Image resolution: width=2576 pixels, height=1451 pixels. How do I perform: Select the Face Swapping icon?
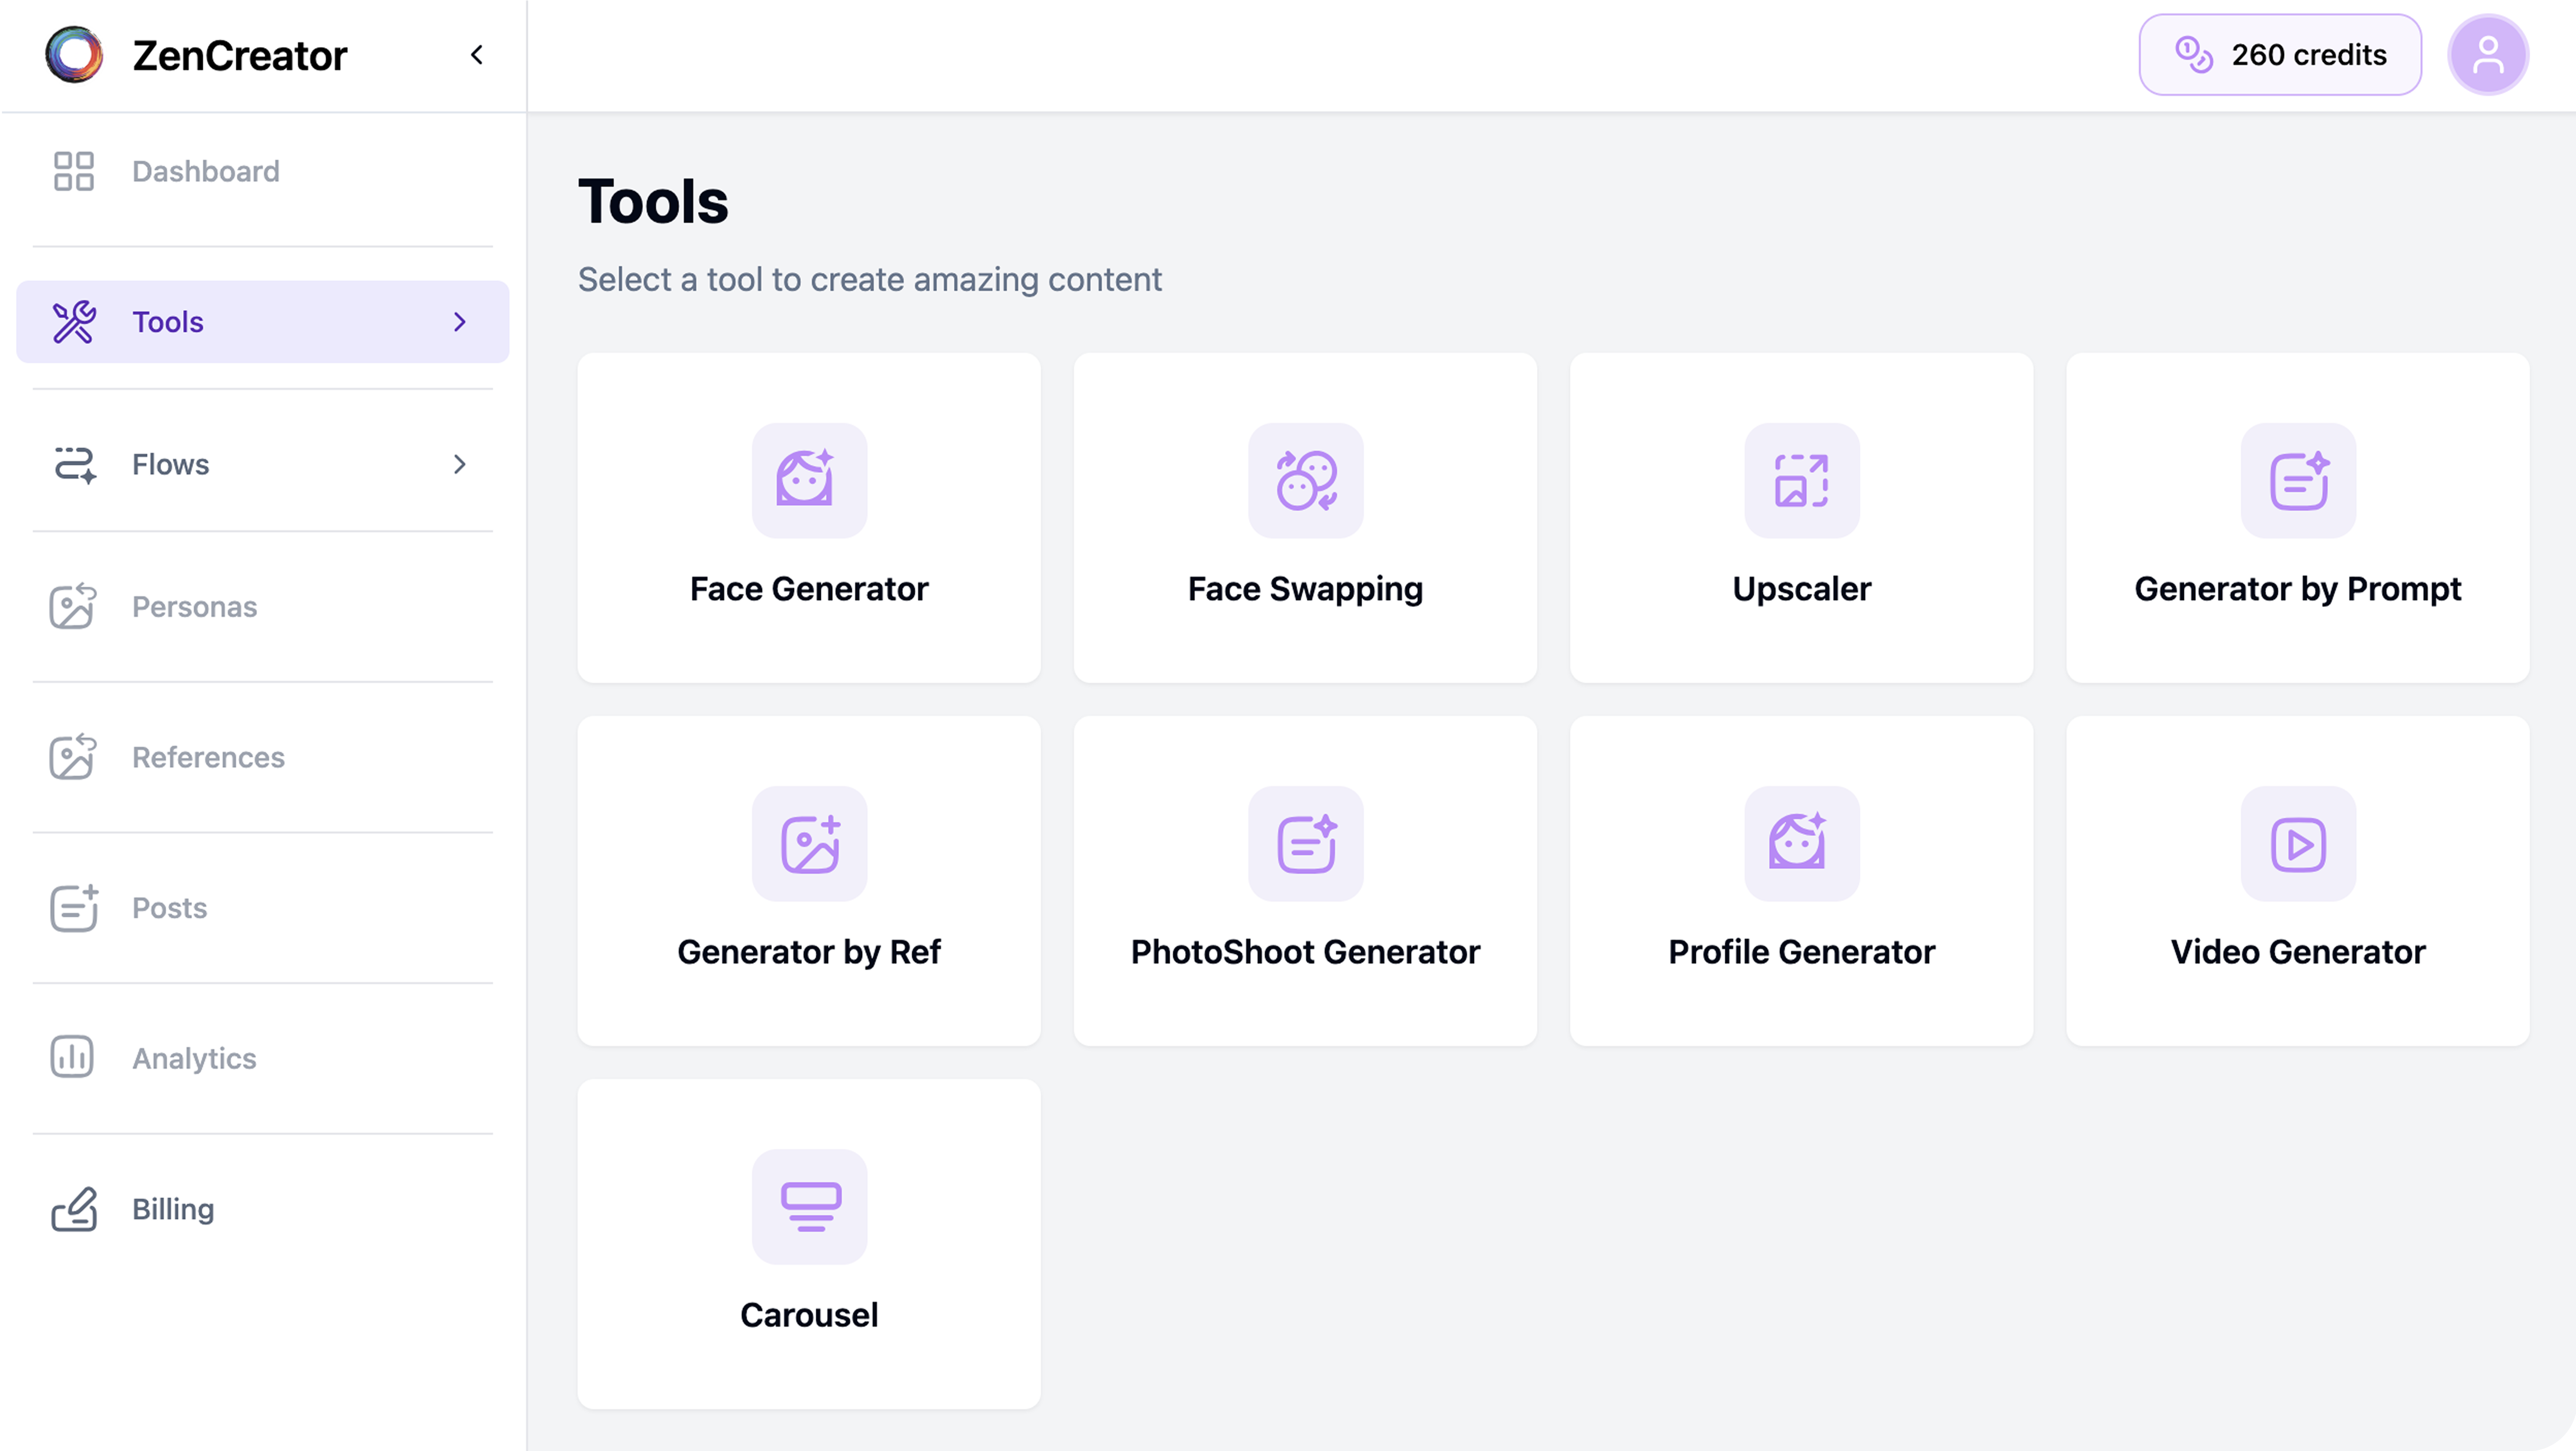pos(1305,481)
